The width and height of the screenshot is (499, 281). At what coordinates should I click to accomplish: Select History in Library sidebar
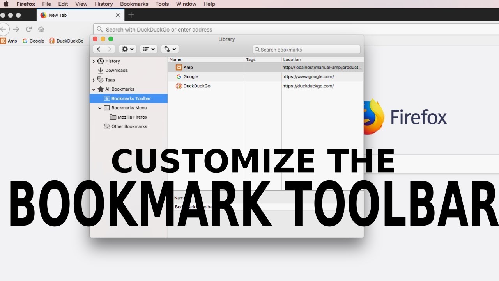tap(112, 61)
